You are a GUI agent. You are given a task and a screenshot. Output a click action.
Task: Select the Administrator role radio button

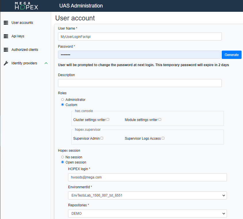(63, 100)
